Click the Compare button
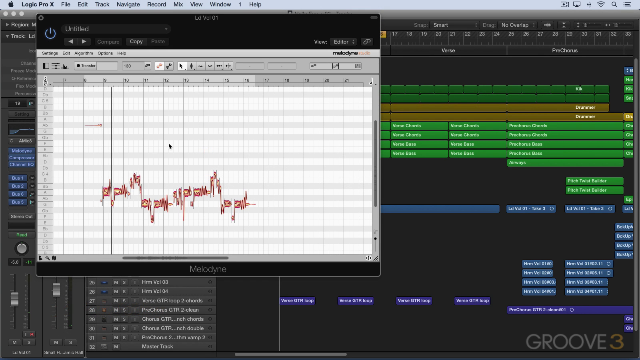This screenshot has height=360, width=640. (108, 42)
